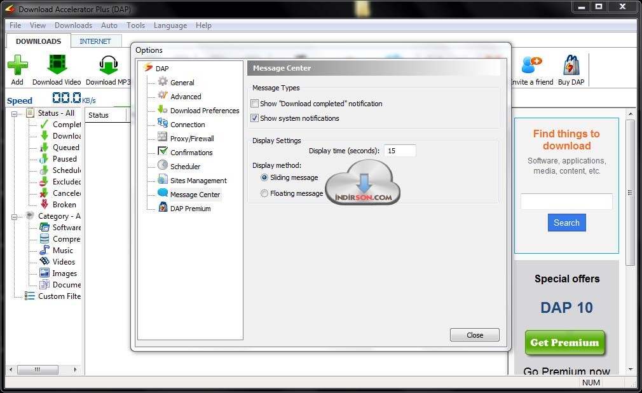Collapse the Category tree node
Screen dimensions: 642x393
pos(15,216)
